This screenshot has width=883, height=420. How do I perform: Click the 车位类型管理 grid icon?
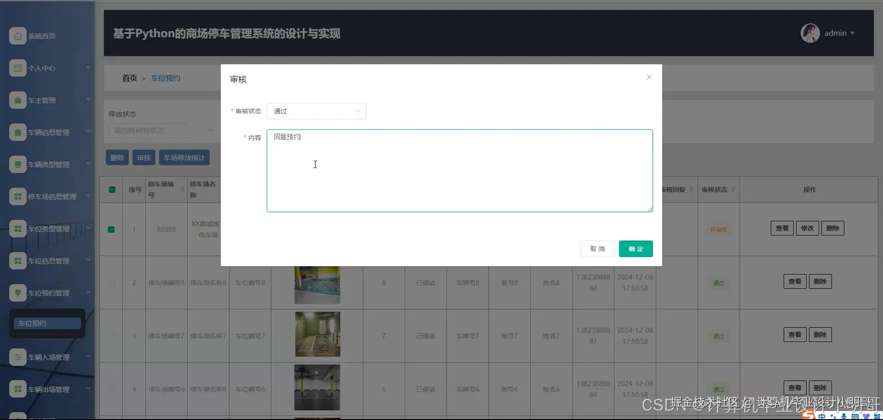[x=18, y=229]
